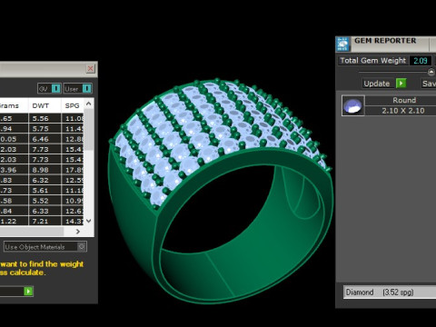
Task: Select the DWT cell 5.75
Action: point(45,129)
